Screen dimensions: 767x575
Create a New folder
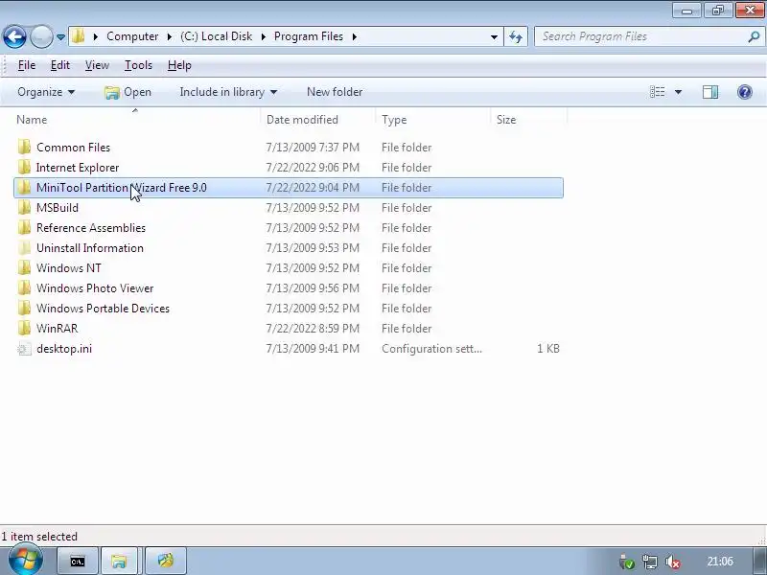pyautogui.click(x=335, y=92)
